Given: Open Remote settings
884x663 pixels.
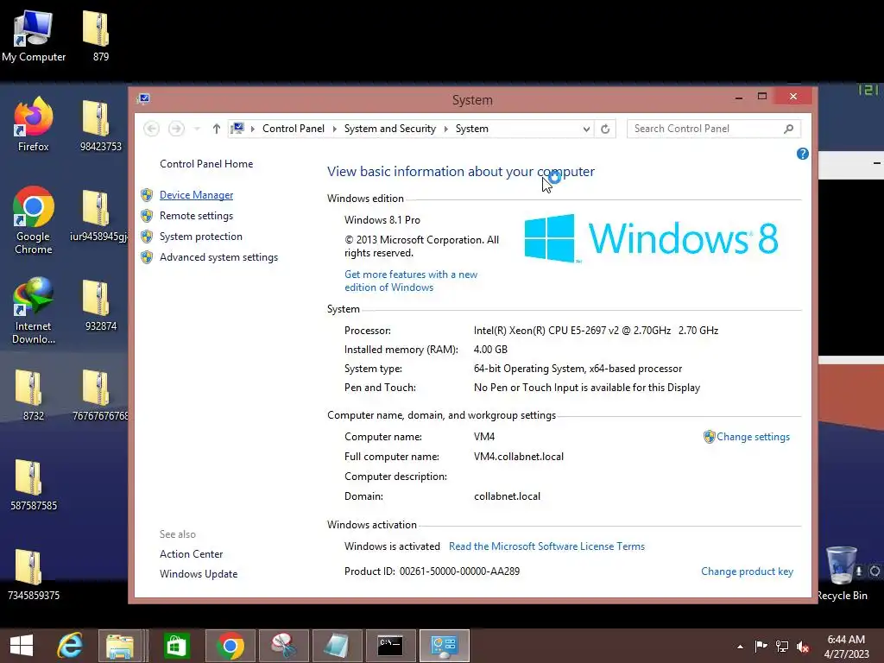Looking at the screenshot, I should (196, 216).
